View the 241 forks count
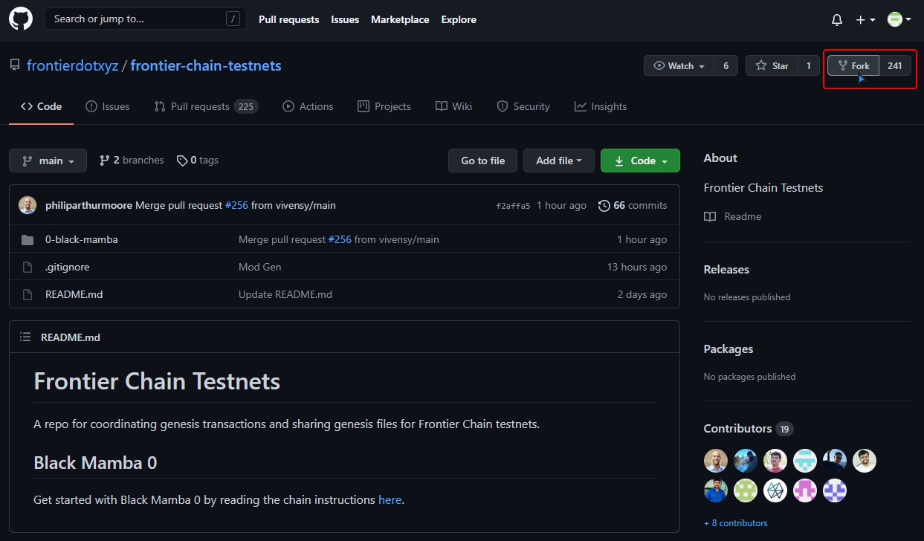Screen dimensions: 924x541 tap(895, 65)
